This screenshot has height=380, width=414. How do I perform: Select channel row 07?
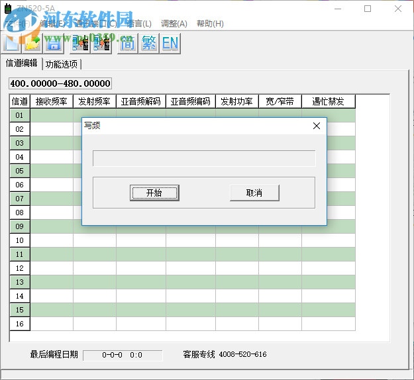click(x=20, y=199)
